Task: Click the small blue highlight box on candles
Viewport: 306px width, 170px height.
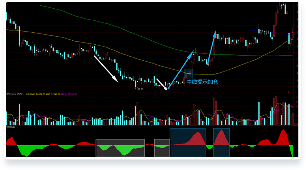Action: [x=188, y=73]
